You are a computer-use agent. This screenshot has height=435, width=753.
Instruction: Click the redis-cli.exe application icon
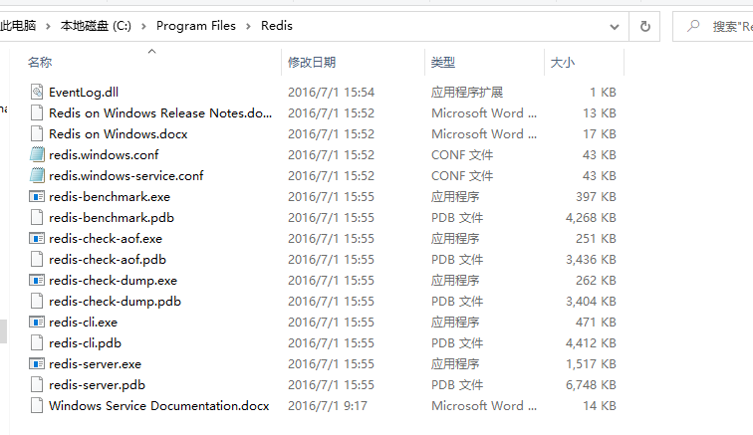click(x=37, y=322)
